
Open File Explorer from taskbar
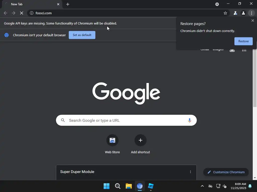129,186
